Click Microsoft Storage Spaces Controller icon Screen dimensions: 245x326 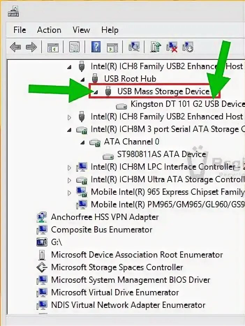pos(42,268)
